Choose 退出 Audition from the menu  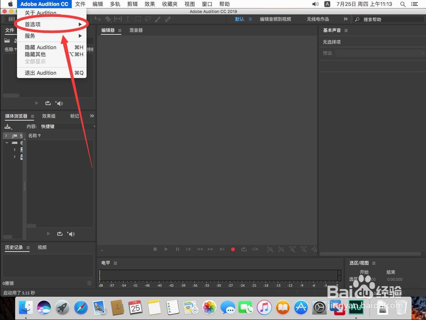52,73
